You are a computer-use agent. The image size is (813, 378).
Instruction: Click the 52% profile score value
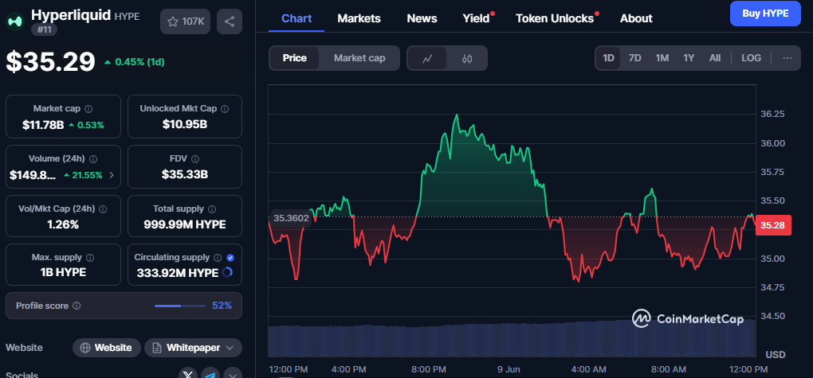click(222, 306)
